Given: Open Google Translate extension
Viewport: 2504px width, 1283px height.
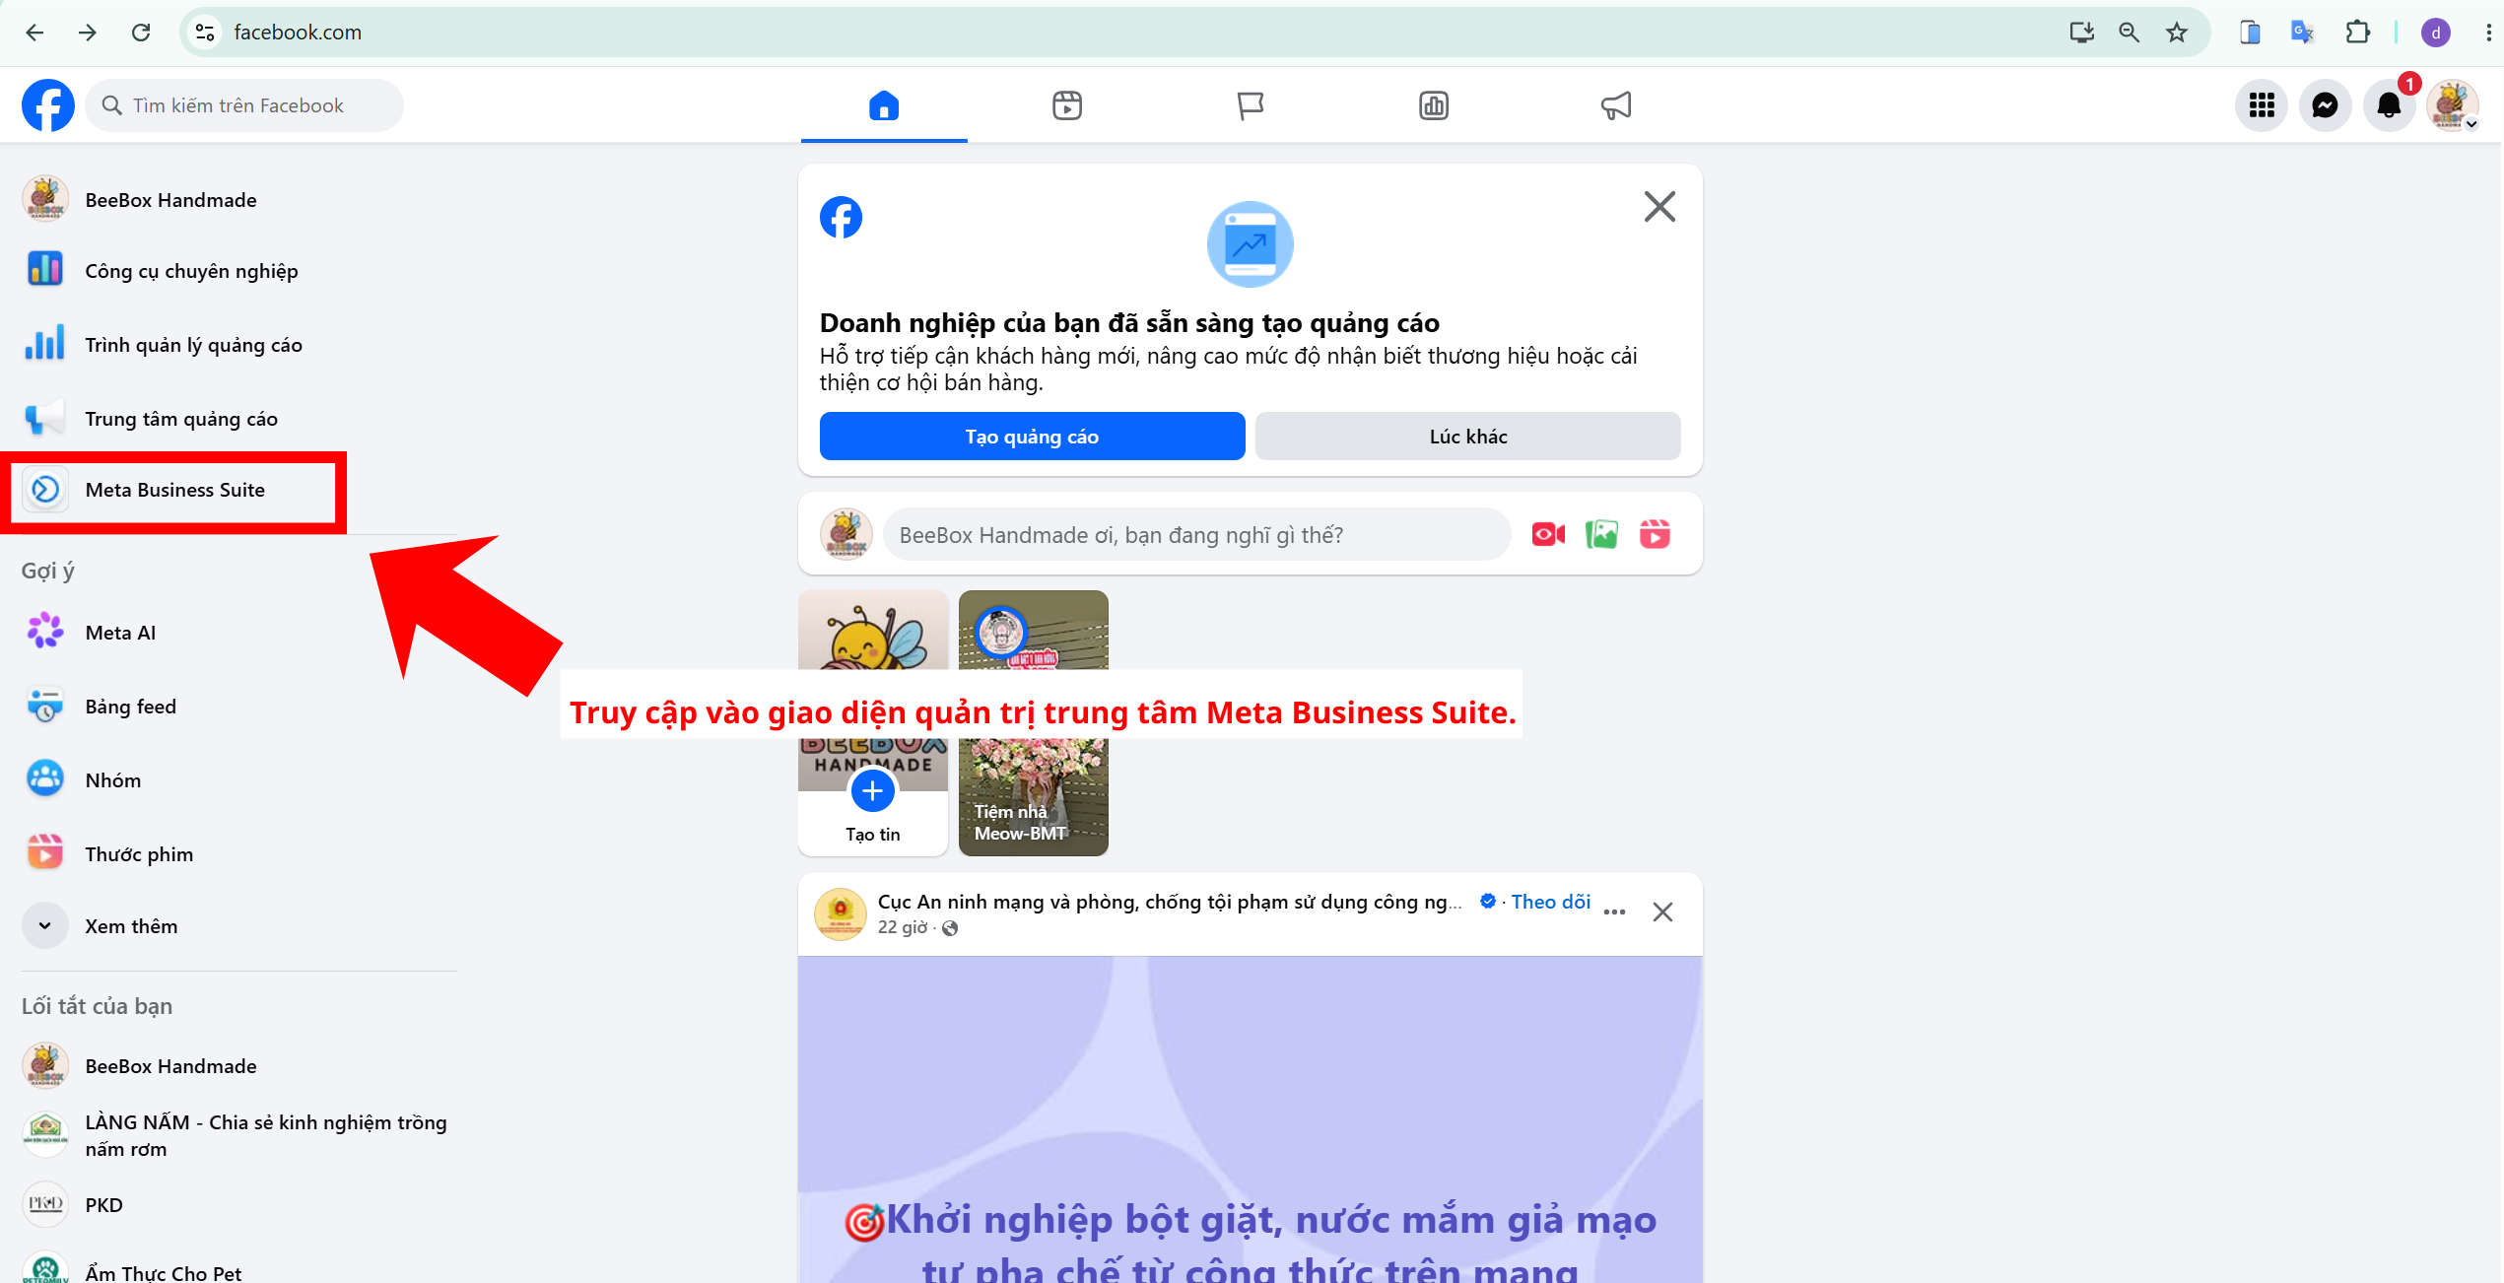Looking at the screenshot, I should pyautogui.click(x=2303, y=33).
